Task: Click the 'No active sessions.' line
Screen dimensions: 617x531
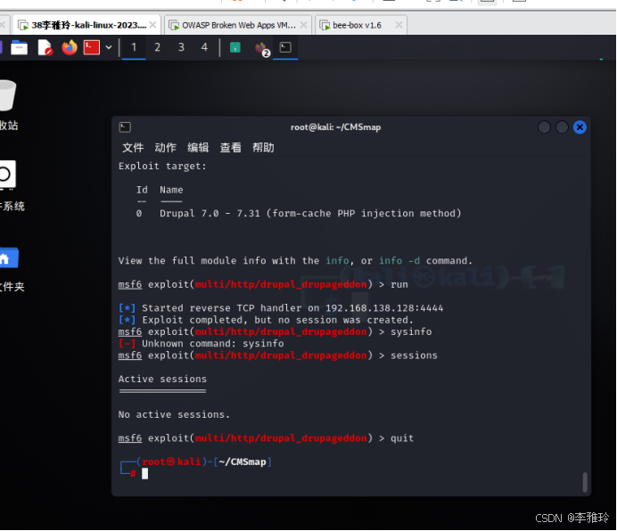Action: pos(174,414)
